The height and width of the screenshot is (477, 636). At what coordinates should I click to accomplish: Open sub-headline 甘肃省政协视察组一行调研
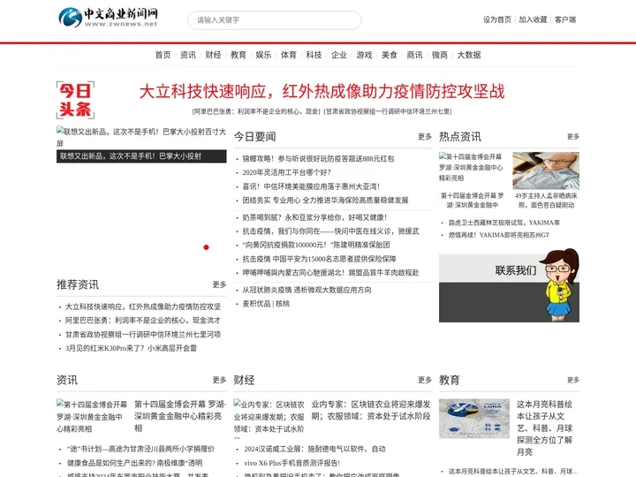(x=388, y=111)
